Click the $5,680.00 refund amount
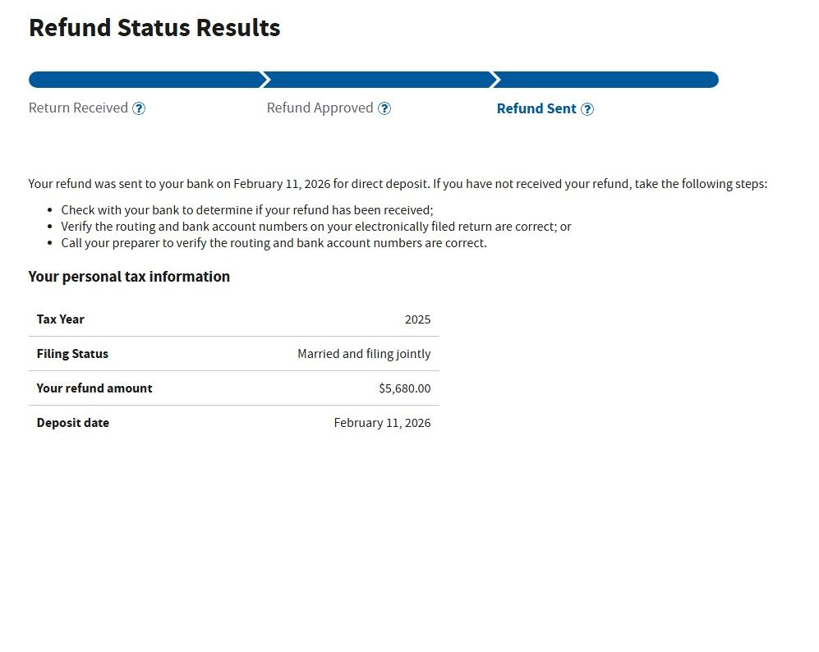The width and height of the screenshot is (819, 652). coord(404,388)
